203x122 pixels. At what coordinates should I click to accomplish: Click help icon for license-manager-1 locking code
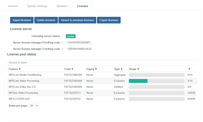tap(62, 49)
